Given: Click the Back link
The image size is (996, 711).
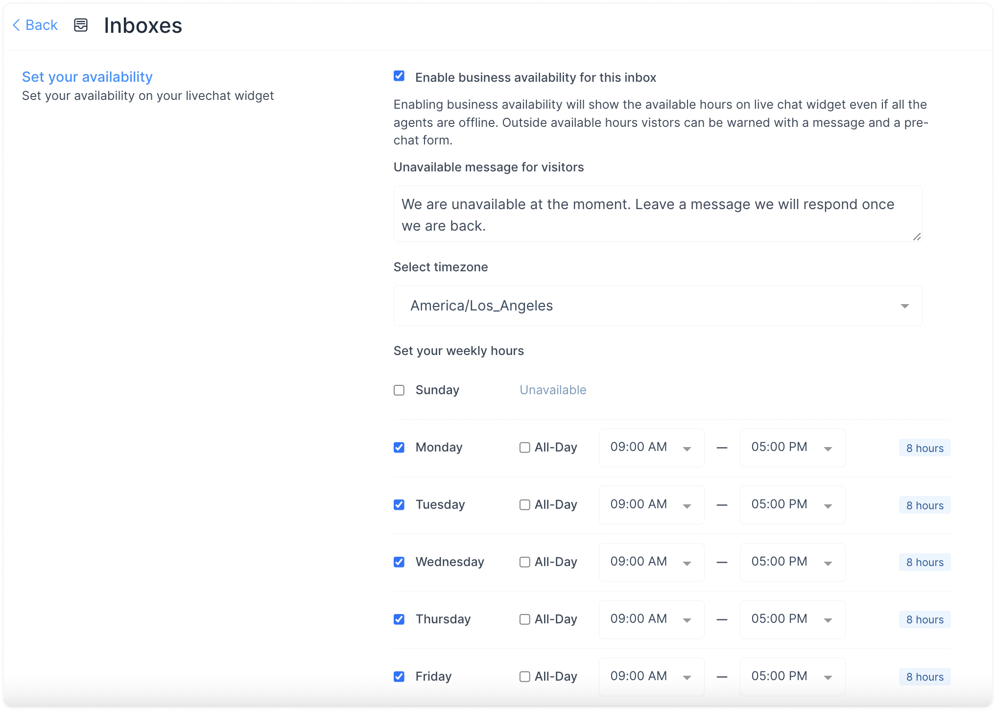Looking at the screenshot, I should click(x=35, y=25).
